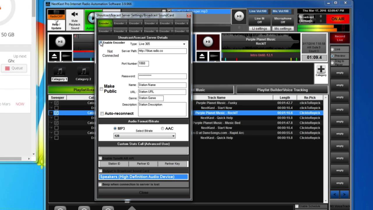Enable TuneIn AIR API checkbox

pyautogui.click(x=101, y=158)
